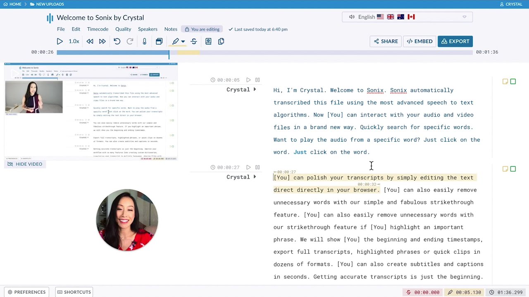Click the 00:00:05 paragraph timestamp
529x297 pixels.
(228, 80)
